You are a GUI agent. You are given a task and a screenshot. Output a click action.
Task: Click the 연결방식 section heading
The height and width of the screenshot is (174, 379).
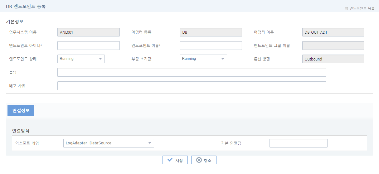click(21, 130)
